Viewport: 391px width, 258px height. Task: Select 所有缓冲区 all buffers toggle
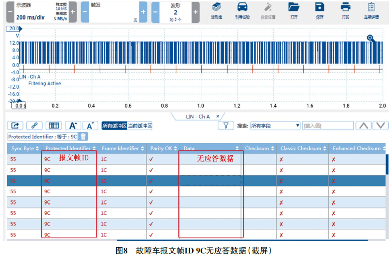114,126
